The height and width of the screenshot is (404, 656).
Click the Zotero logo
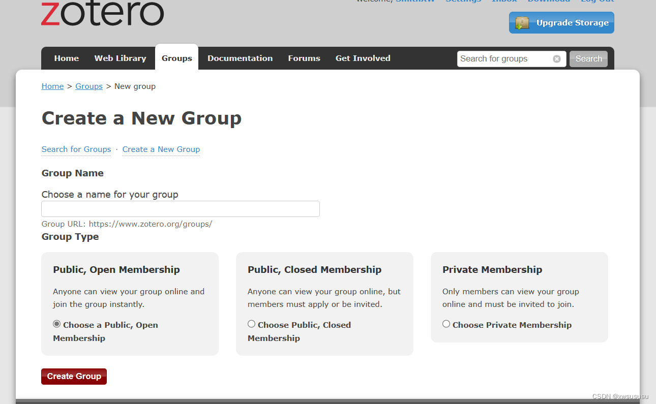point(102,13)
